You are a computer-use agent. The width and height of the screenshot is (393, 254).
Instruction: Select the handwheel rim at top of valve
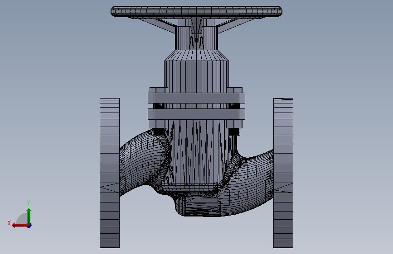pos(197,11)
